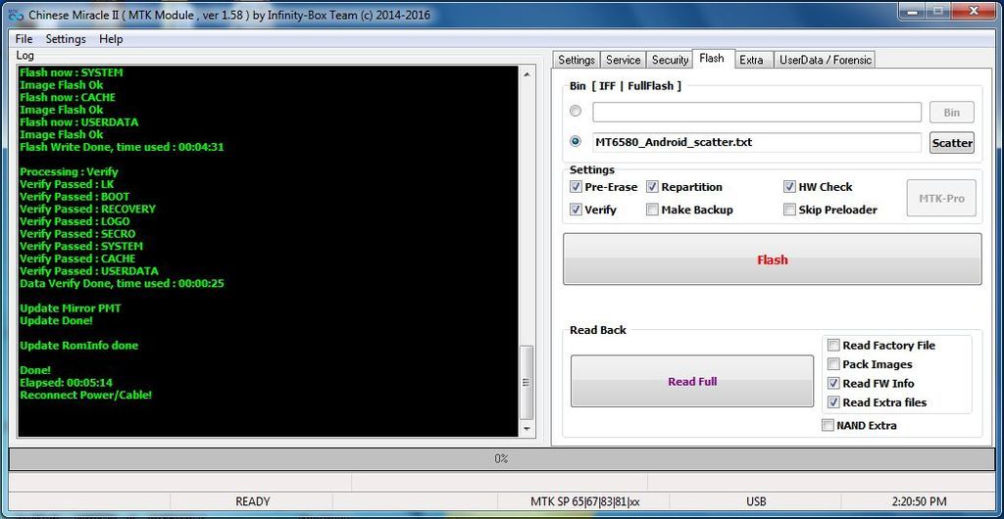Viewport: 1004px width, 519px height.
Task: Click the large Flash button
Action: (x=773, y=259)
